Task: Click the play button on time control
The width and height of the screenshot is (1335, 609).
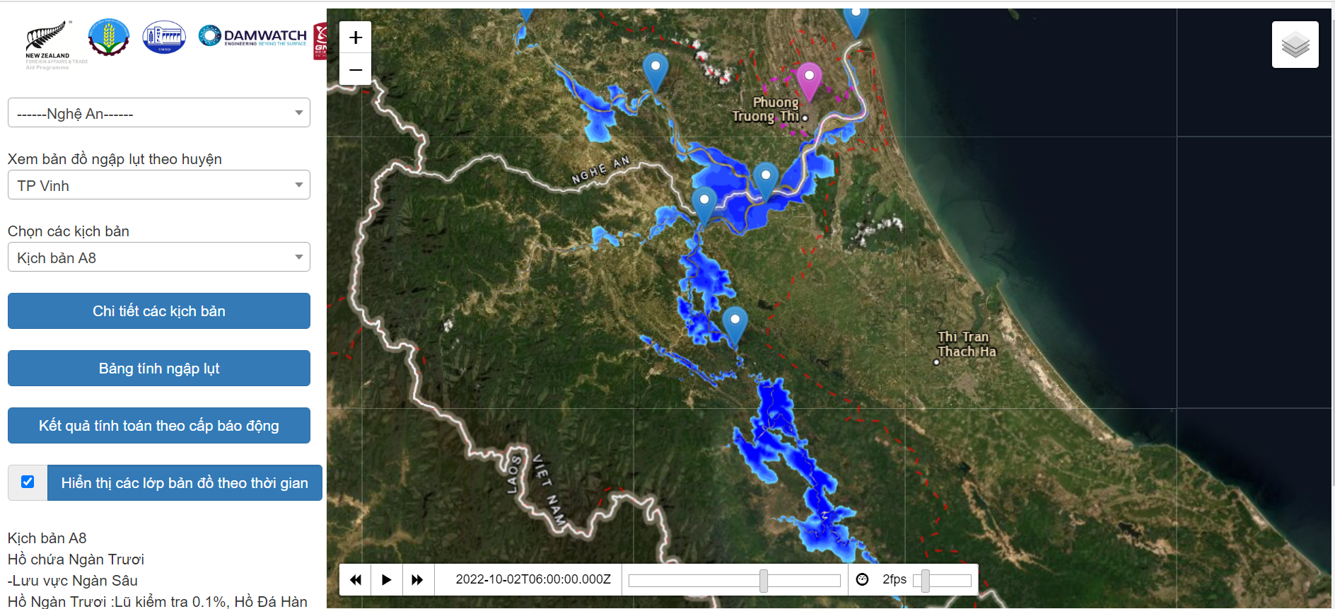Action: [x=386, y=579]
